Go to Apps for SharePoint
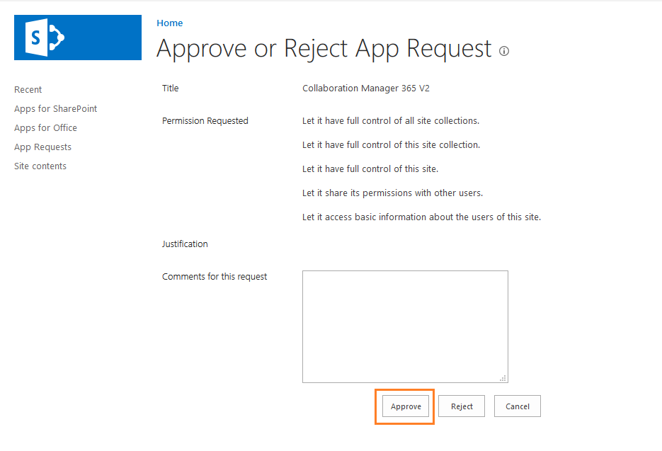The width and height of the screenshot is (662, 451). [56, 108]
